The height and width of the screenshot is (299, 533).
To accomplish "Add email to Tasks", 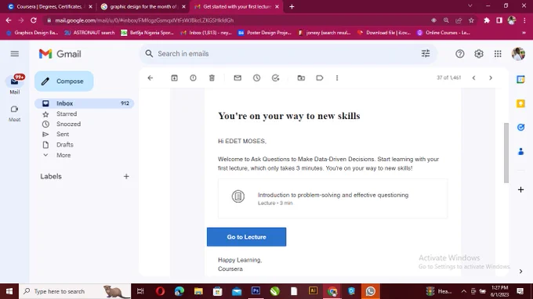I will (275, 77).
